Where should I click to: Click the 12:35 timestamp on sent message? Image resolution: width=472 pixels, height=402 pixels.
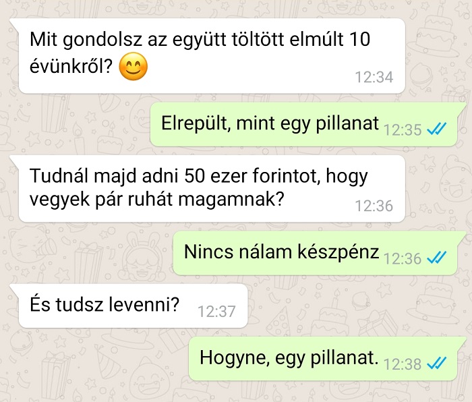(x=403, y=130)
